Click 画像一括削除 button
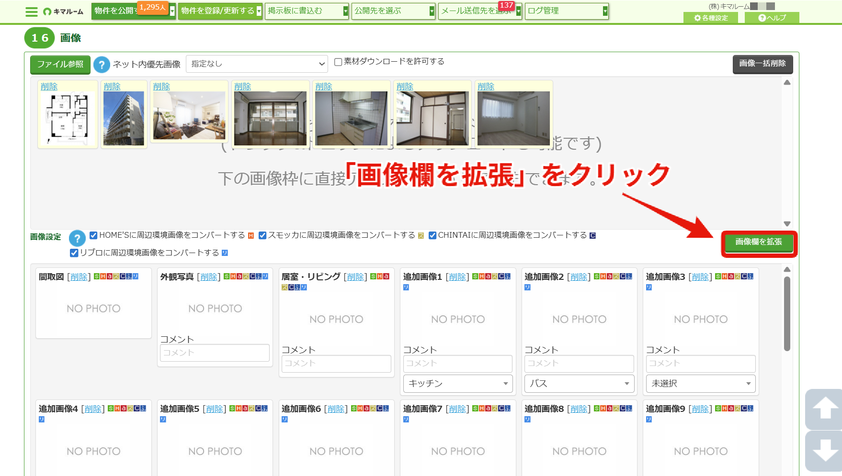 pos(762,64)
